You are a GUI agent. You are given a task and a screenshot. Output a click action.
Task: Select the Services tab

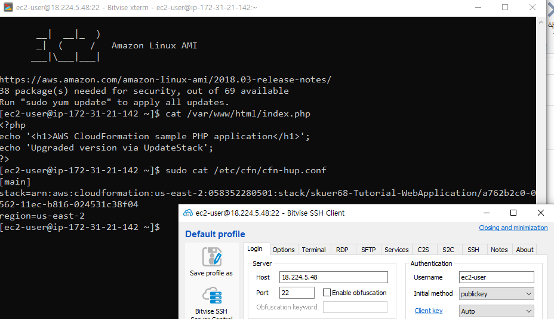point(396,250)
